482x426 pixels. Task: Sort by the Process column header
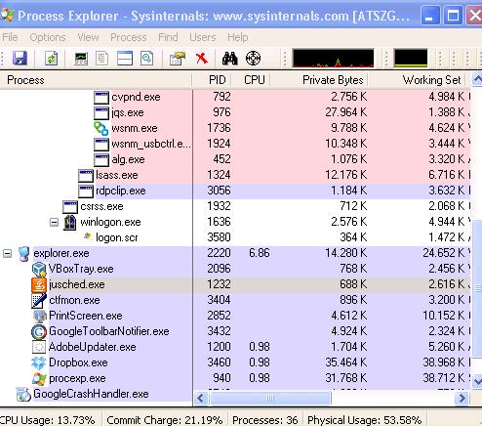click(x=97, y=80)
